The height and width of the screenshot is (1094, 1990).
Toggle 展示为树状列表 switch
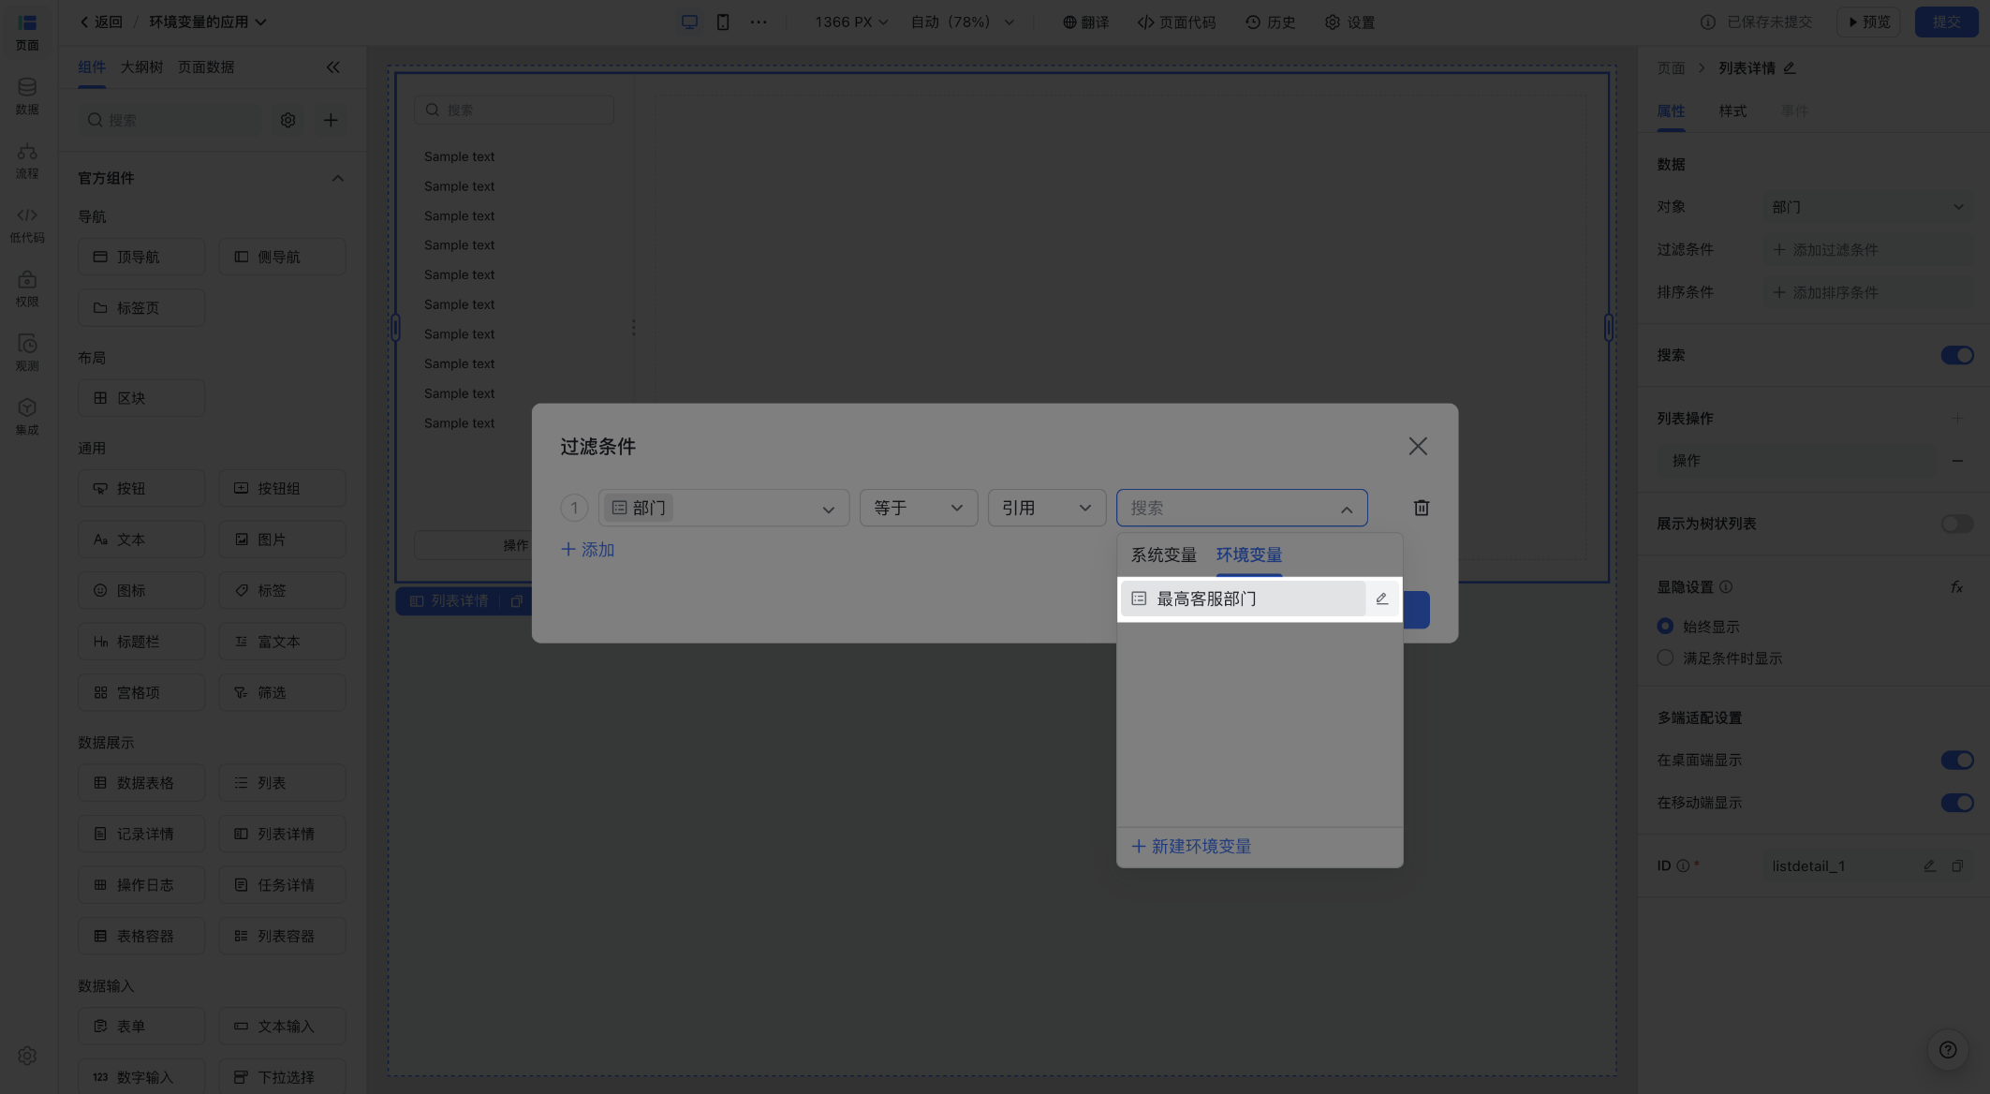(1957, 524)
